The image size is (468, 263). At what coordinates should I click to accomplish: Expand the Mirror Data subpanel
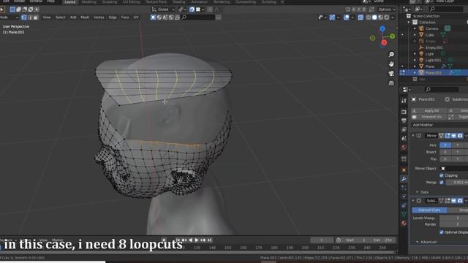point(418,192)
